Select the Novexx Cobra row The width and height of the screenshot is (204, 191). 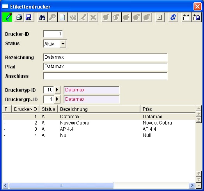(99, 123)
